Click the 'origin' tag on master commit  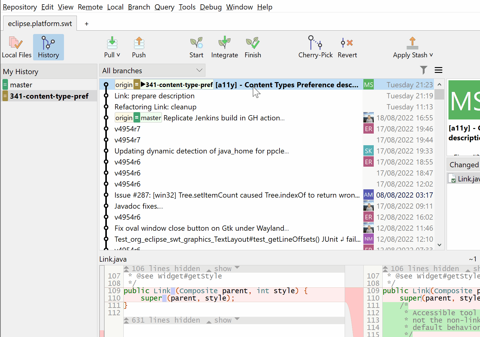124,118
